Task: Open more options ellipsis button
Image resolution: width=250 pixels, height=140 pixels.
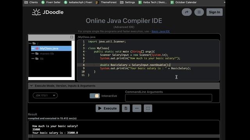Action: point(137,108)
